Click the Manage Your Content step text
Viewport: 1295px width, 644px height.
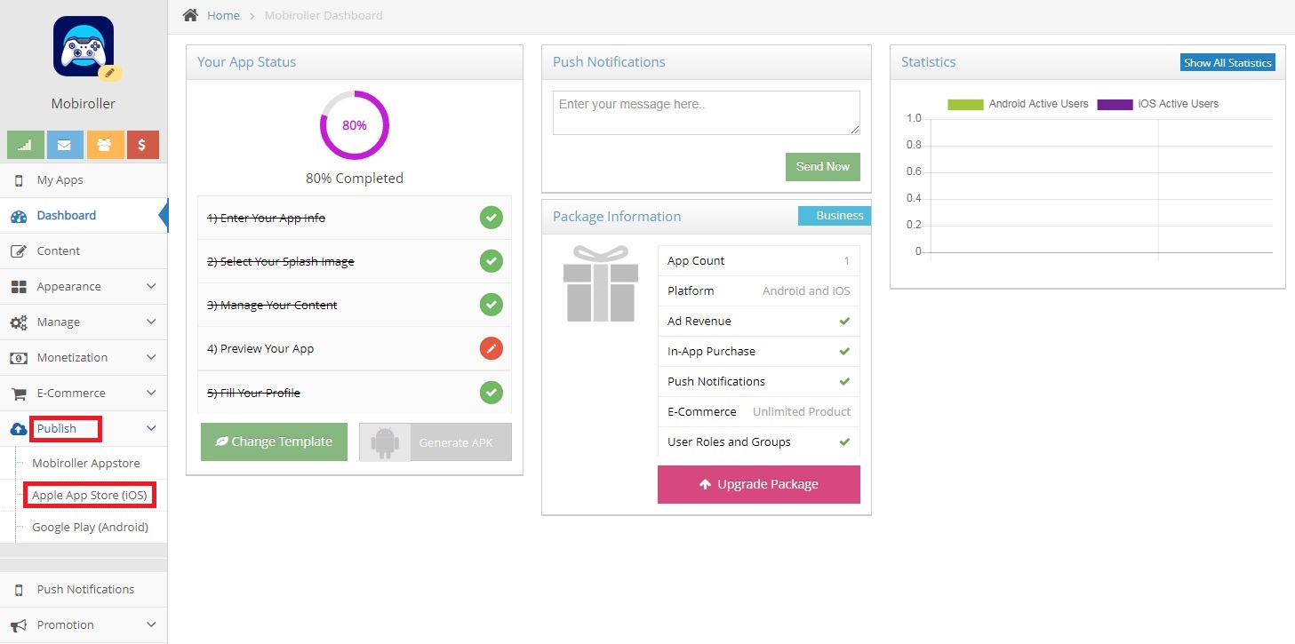pyautogui.click(x=272, y=305)
